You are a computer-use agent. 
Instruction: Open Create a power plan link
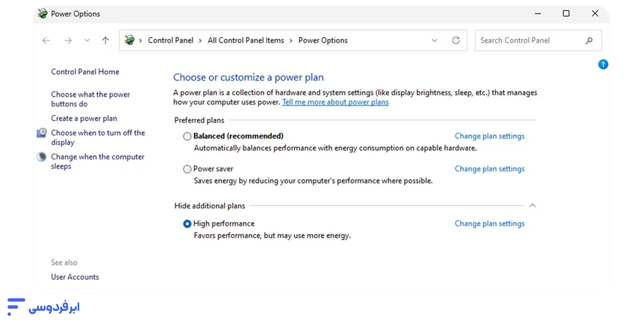(84, 119)
